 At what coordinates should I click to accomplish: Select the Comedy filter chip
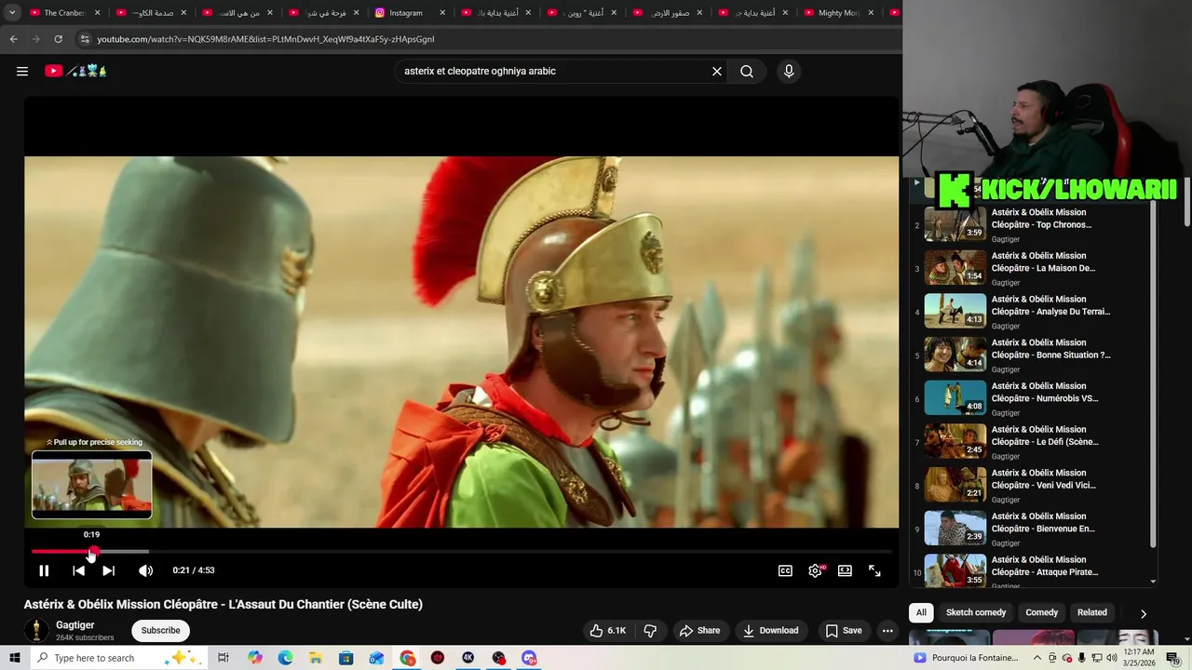[x=1041, y=612]
